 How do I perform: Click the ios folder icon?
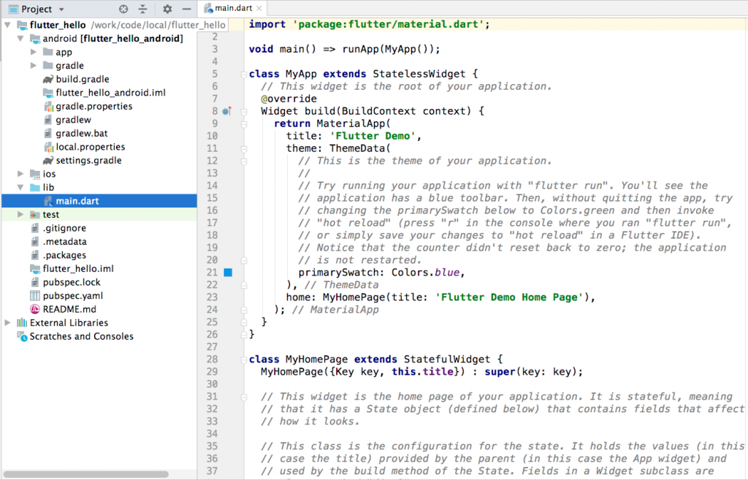pos(35,174)
